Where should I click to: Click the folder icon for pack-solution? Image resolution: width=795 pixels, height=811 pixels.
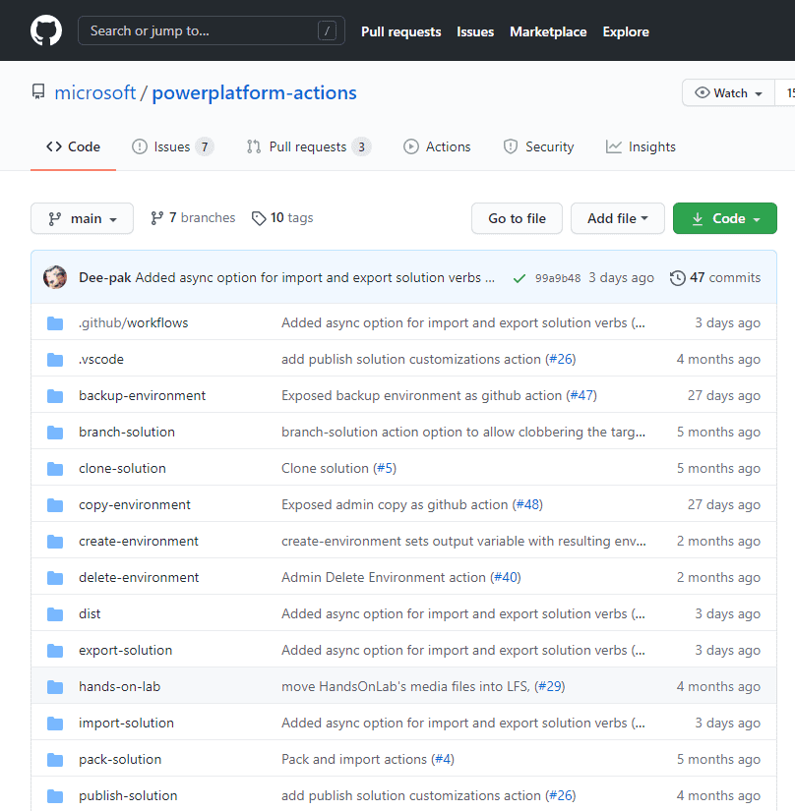[x=55, y=760]
